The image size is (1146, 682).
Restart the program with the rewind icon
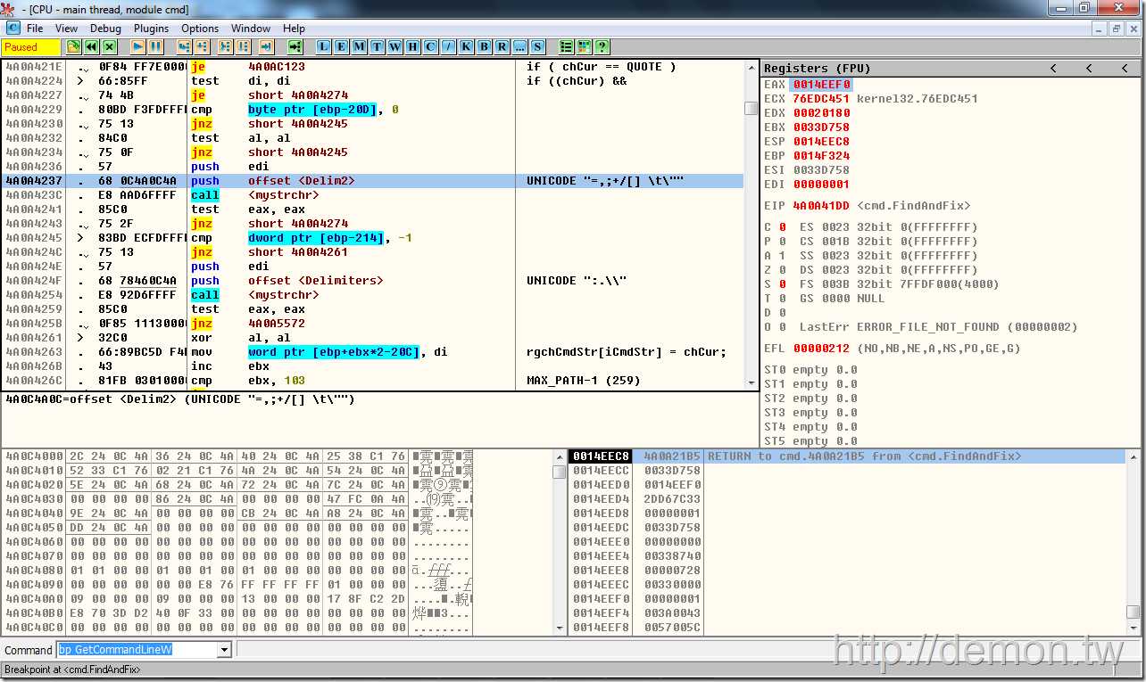[91, 47]
